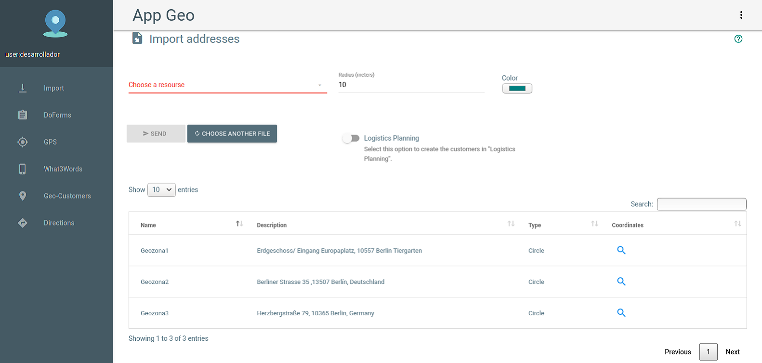Screen dimensions: 762x363
Task: Sort table by Name column arrows
Action: point(239,224)
